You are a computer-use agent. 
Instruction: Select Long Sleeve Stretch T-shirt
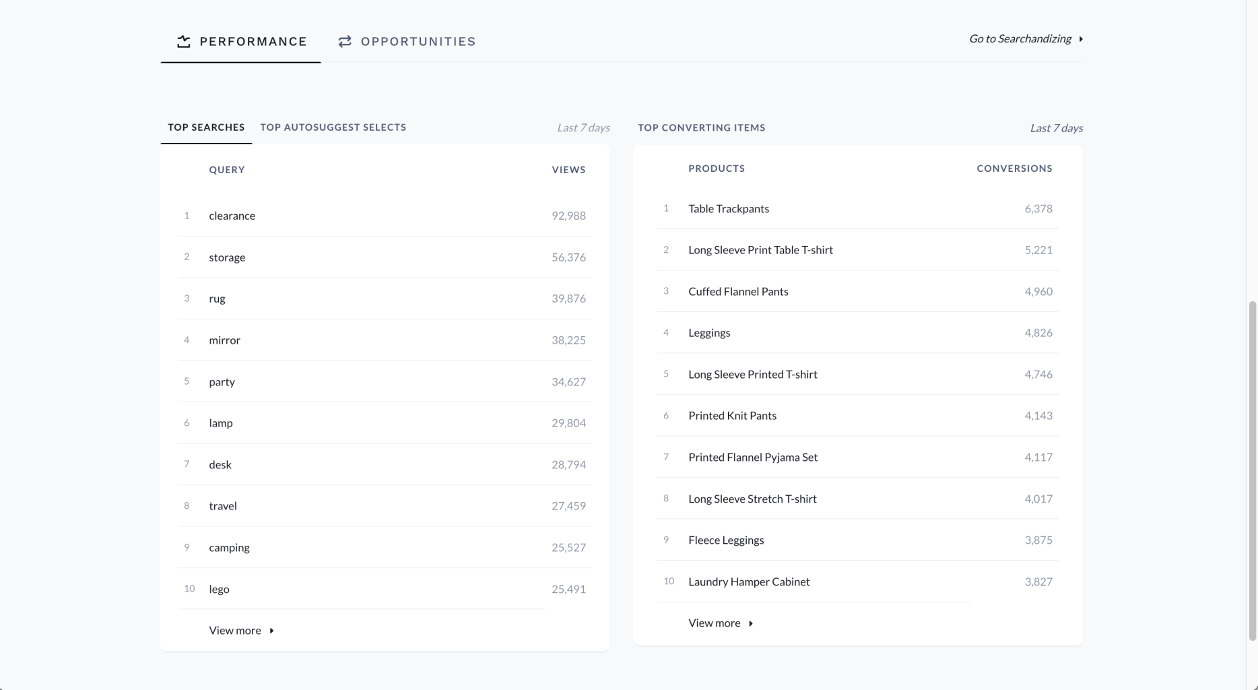click(752, 499)
